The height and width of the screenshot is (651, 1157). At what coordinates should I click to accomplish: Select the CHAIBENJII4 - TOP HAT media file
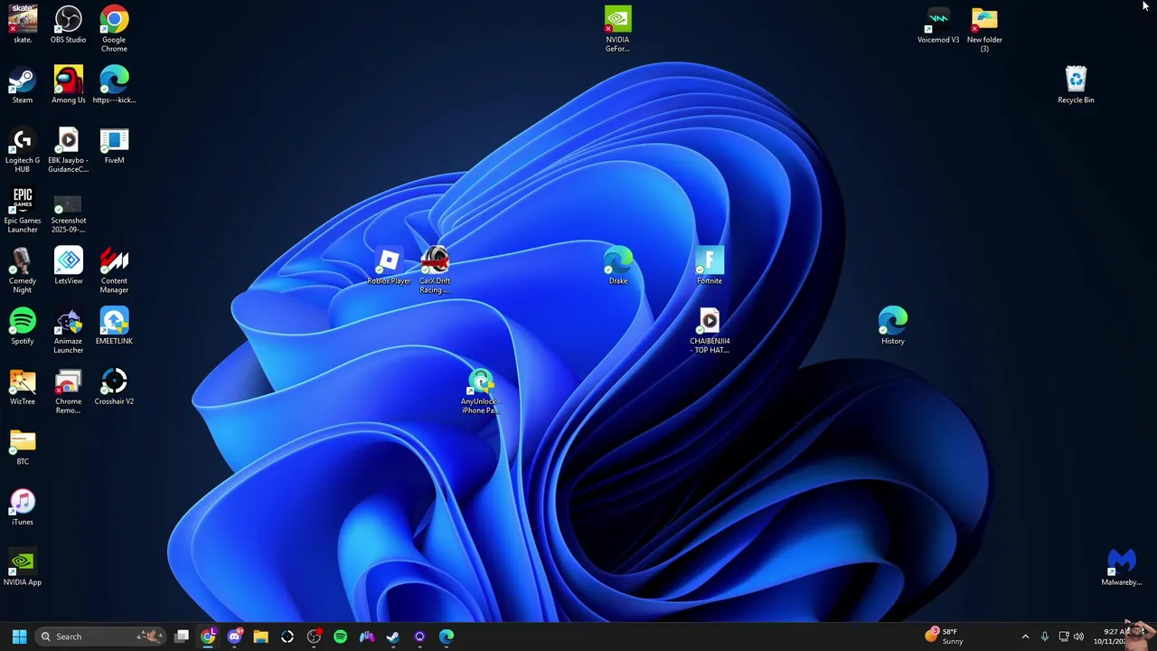click(x=710, y=332)
